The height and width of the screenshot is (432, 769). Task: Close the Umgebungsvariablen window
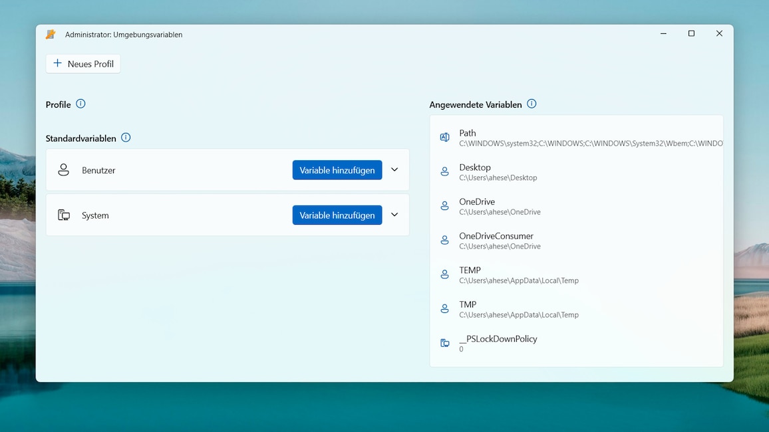[719, 33]
